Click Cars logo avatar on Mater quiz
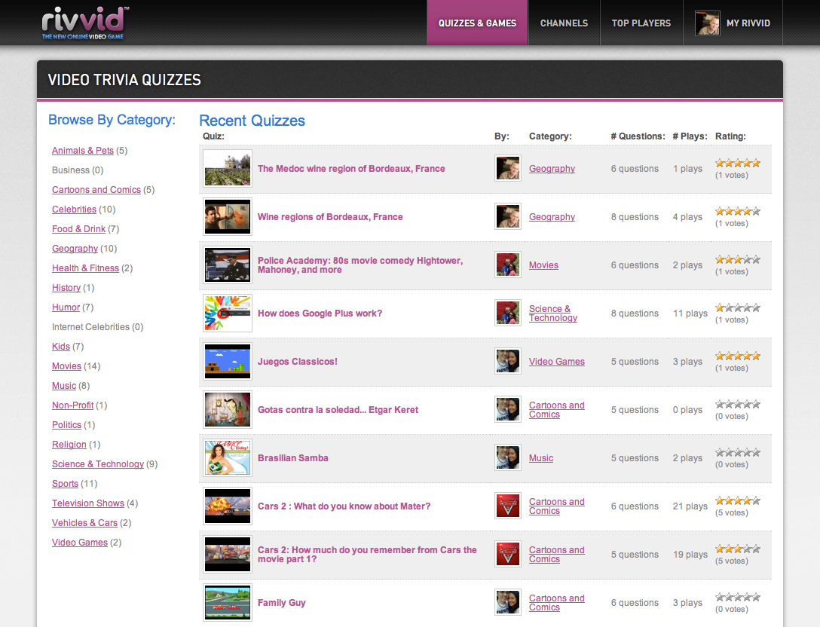 [x=508, y=506]
